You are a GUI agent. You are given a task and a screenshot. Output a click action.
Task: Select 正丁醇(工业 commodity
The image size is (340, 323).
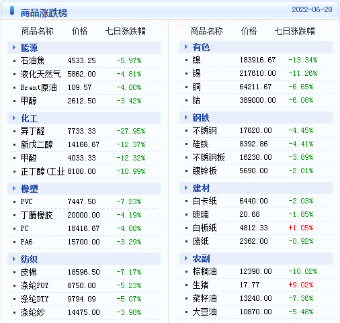(42, 171)
